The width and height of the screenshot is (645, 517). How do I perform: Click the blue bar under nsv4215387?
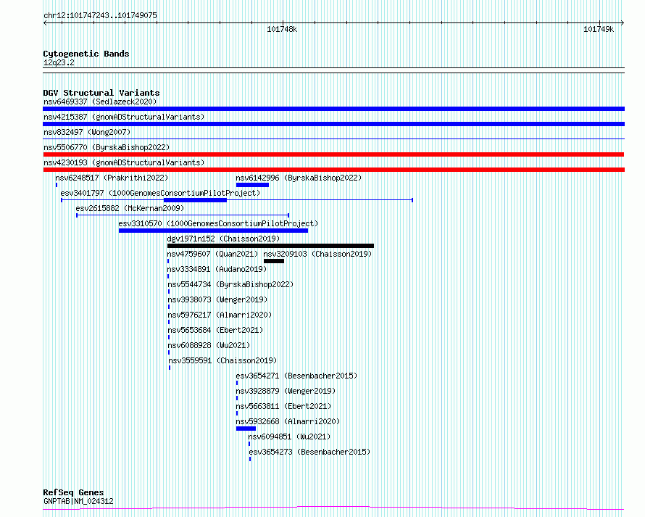coord(333,124)
